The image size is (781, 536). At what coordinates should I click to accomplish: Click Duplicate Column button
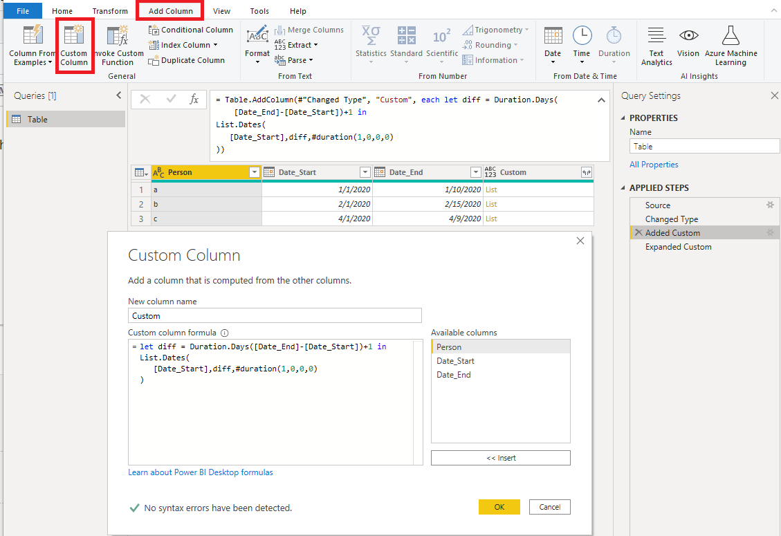[187, 60]
